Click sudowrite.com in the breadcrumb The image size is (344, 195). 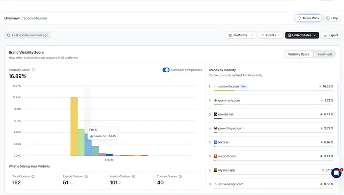(35, 18)
